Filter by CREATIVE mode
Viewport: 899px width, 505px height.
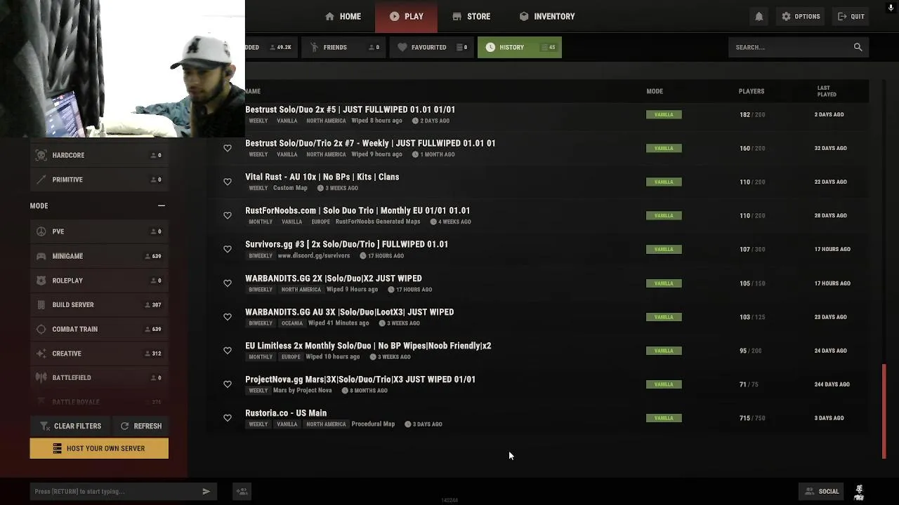(99, 353)
